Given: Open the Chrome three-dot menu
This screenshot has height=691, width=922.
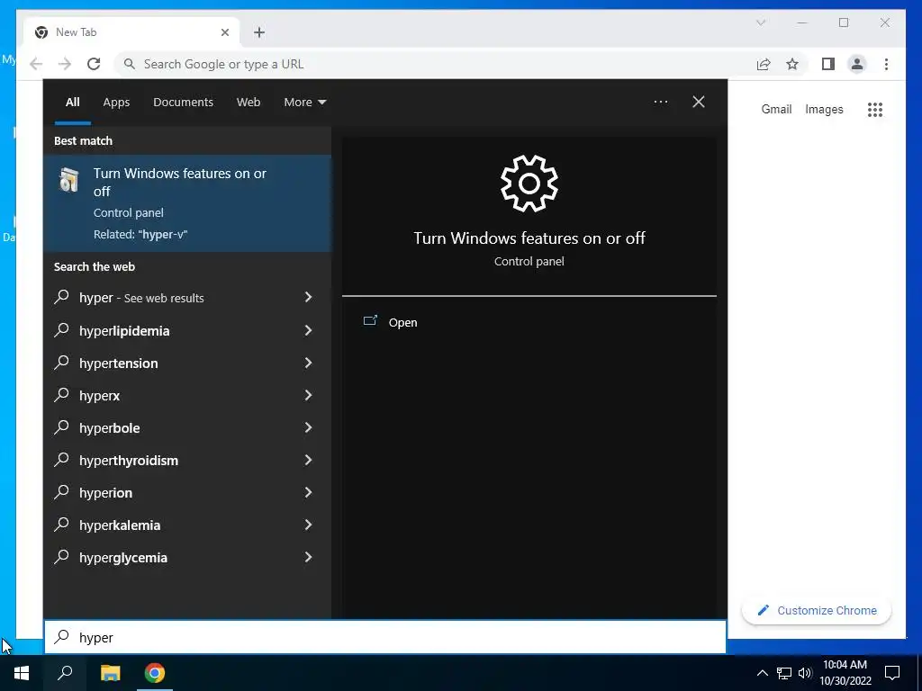Looking at the screenshot, I should [886, 64].
